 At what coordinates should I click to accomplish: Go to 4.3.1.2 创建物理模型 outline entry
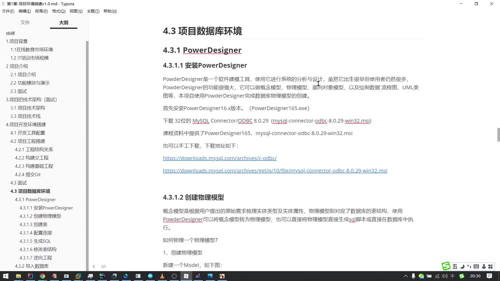[40, 216]
